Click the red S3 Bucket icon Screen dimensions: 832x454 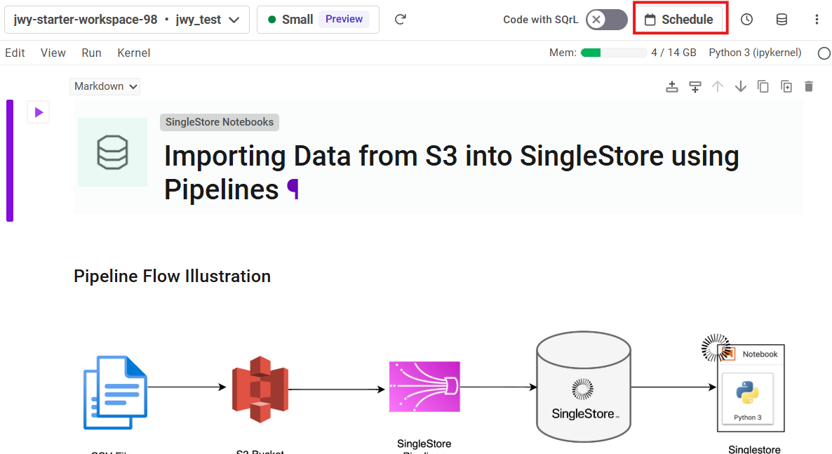point(260,389)
